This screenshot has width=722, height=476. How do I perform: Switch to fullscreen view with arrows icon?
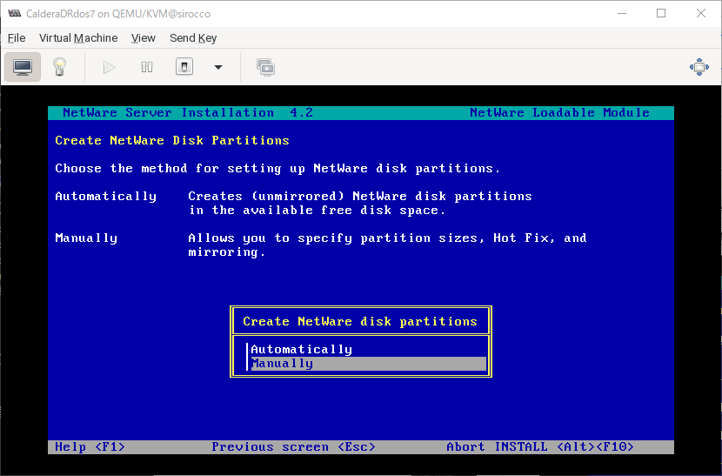click(699, 67)
